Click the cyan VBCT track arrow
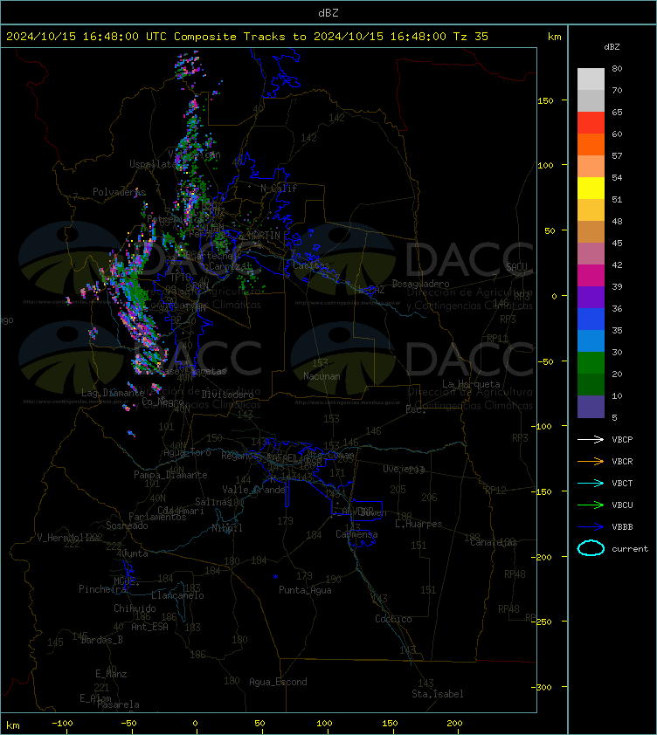Screen dimensions: 657x735 click(591, 483)
